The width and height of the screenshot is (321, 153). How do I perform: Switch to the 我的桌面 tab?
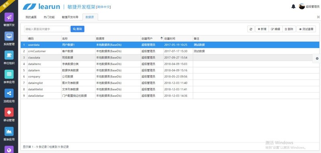pos(31,17)
